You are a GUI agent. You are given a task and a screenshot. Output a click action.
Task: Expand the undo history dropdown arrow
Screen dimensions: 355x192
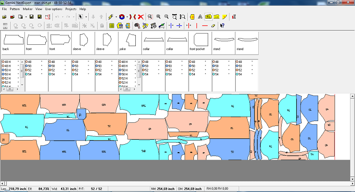[x=63, y=17]
